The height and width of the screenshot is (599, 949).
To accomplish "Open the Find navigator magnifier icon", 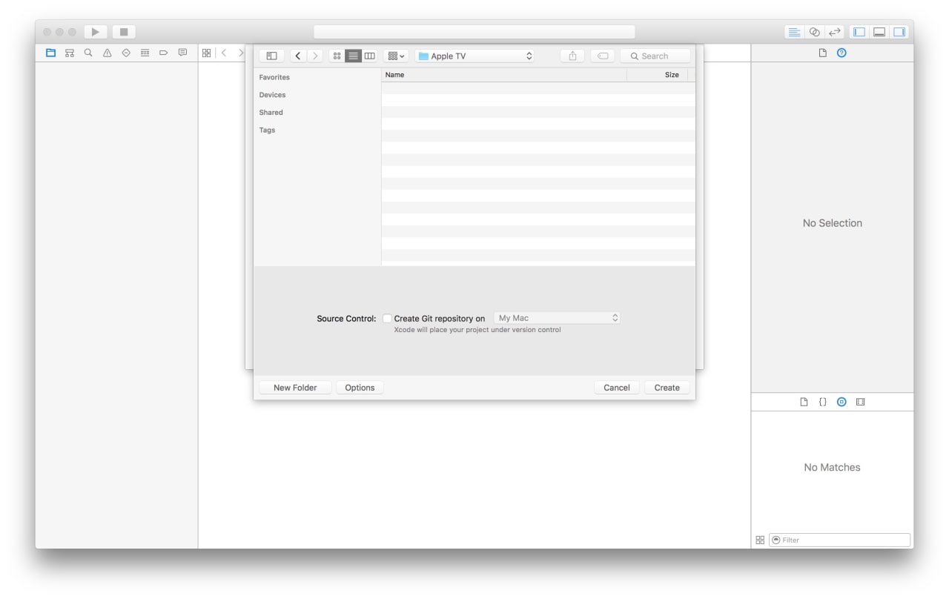I will pyautogui.click(x=88, y=53).
